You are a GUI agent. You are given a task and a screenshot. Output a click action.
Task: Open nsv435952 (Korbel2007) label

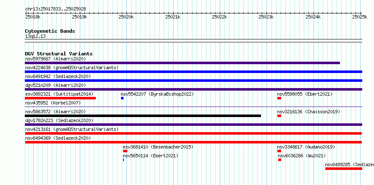(x=53, y=103)
